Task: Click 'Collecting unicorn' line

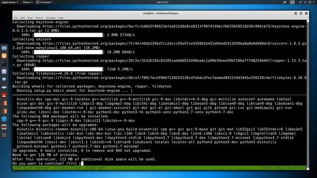Action: 32,39
